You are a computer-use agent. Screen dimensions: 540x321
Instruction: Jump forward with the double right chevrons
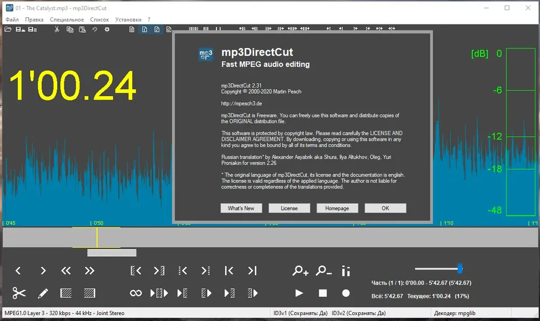coord(90,271)
